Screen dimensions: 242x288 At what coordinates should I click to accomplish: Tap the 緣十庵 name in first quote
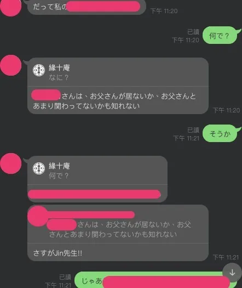coord(59,68)
